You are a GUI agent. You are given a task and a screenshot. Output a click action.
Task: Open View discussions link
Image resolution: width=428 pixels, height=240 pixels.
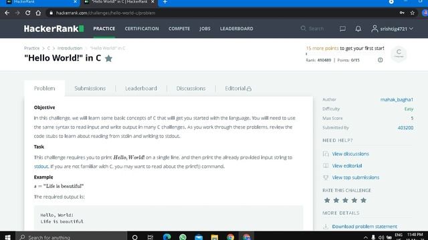pos(350,154)
